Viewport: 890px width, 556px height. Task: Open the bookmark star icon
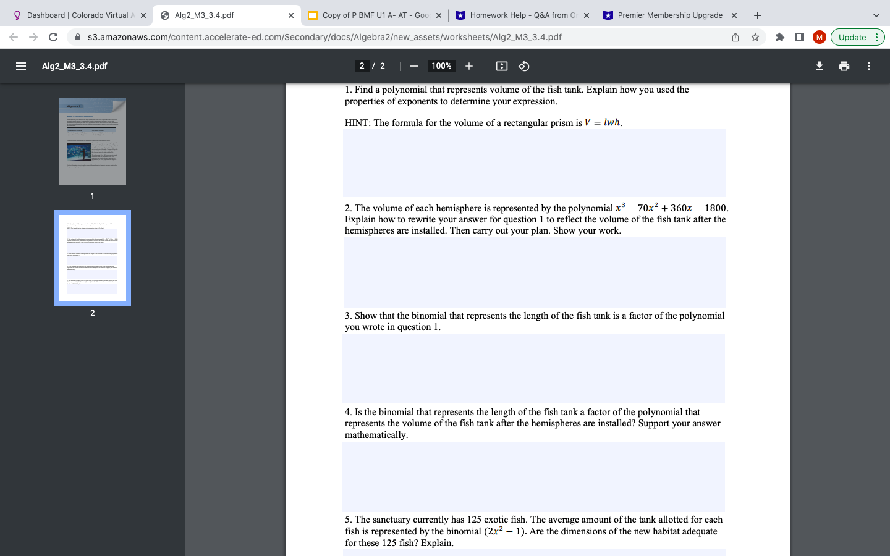(x=755, y=37)
